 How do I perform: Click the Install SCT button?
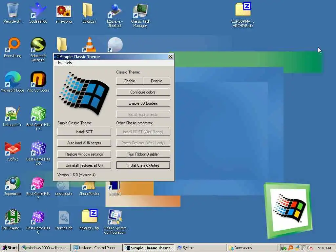84,132
